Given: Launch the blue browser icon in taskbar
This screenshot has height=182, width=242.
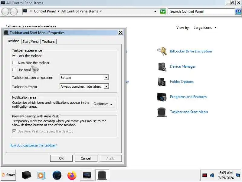Looking at the screenshot, I should click(57, 175).
